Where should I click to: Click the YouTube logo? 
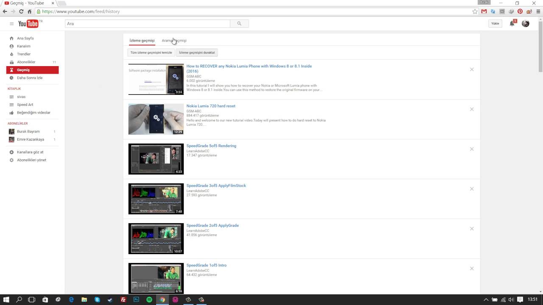tap(28, 24)
